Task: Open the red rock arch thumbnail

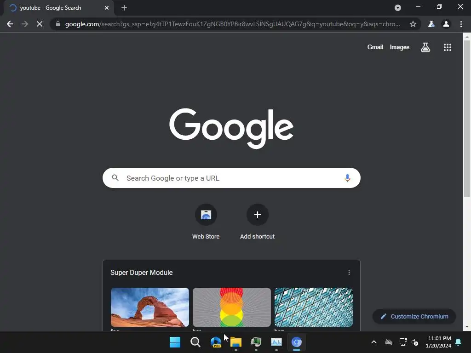Action: click(150, 307)
